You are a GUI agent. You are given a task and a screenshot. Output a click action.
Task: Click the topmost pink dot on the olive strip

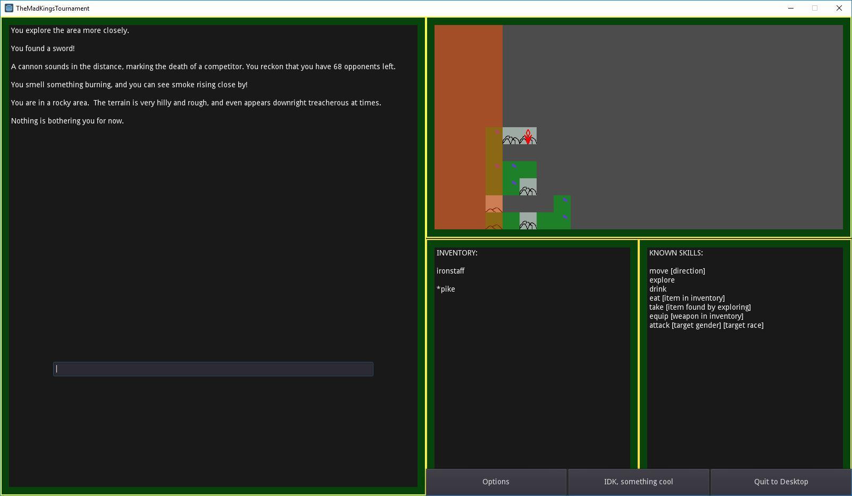(497, 132)
